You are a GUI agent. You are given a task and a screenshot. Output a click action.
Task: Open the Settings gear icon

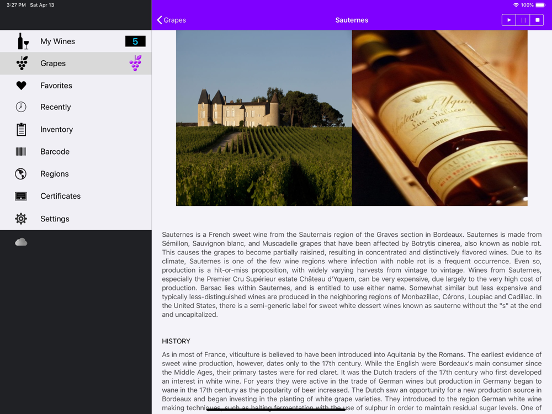click(21, 219)
